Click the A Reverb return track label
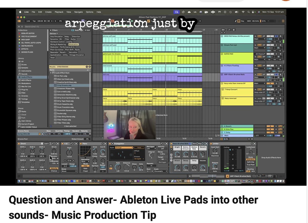Screen dimensions: 308x223 coord(237,126)
